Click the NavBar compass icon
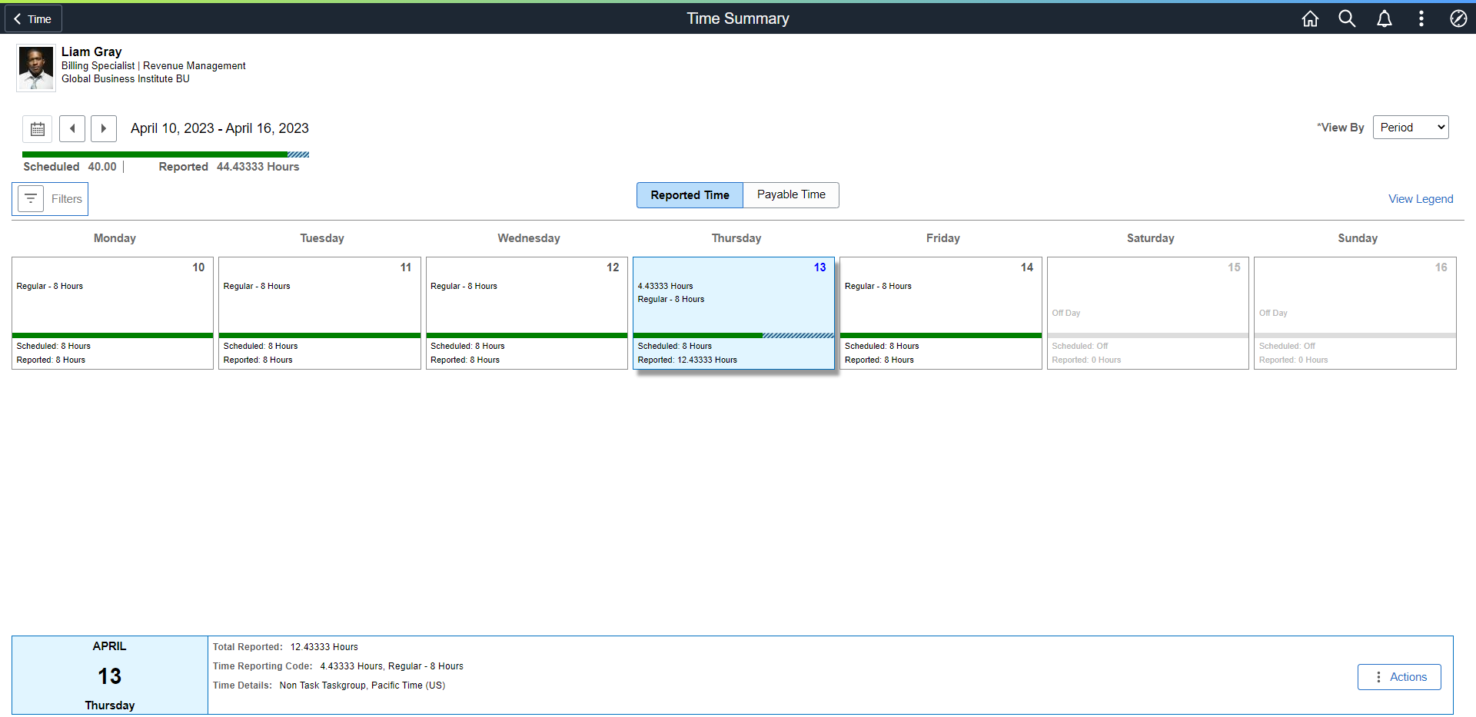 point(1458,18)
